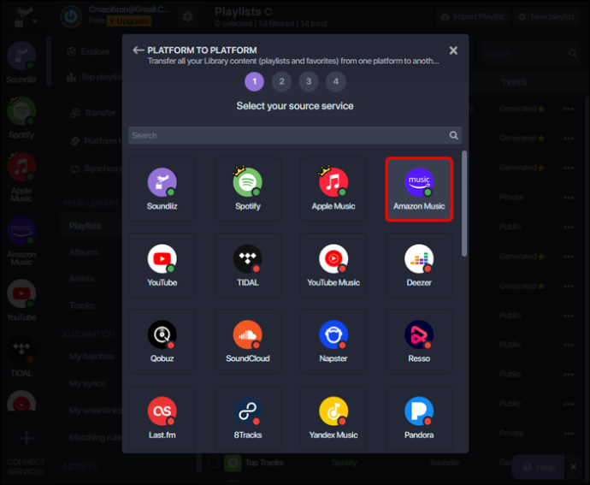Open account settings gear icon
590x485 pixels.
[x=187, y=16]
